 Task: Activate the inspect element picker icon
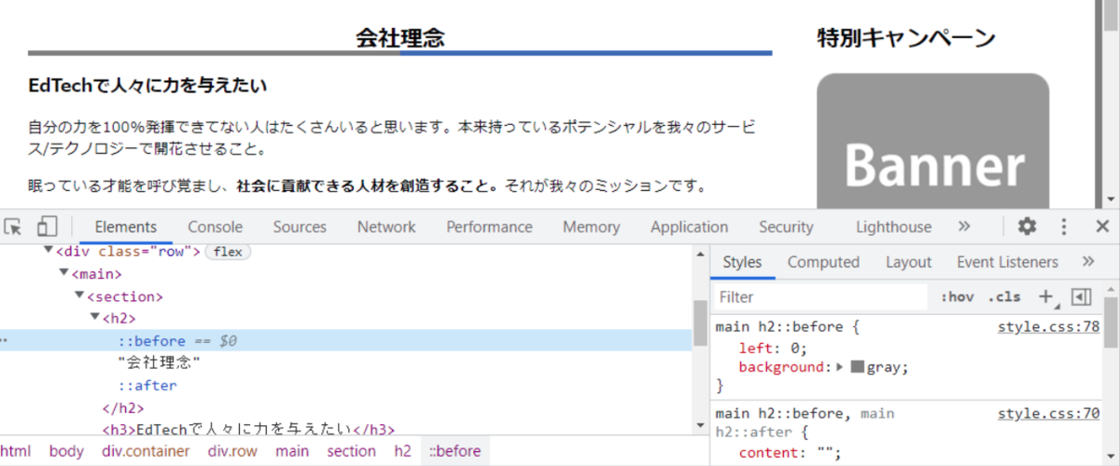pos(13,226)
